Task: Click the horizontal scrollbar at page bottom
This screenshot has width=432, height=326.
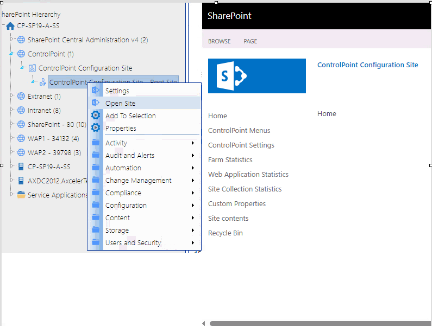Action: click(315, 323)
